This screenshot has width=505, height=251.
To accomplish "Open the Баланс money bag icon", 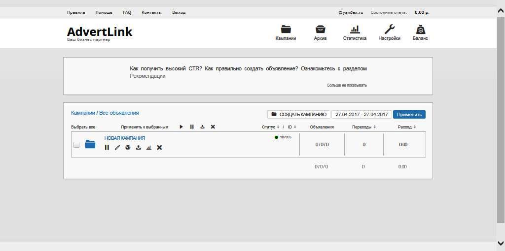I will pyautogui.click(x=420, y=29).
